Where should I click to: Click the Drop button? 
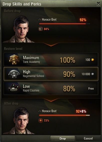(x=63, y=138)
